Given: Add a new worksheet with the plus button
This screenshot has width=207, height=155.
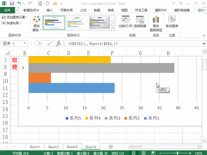Looking at the screenshot, I should coord(111,146).
